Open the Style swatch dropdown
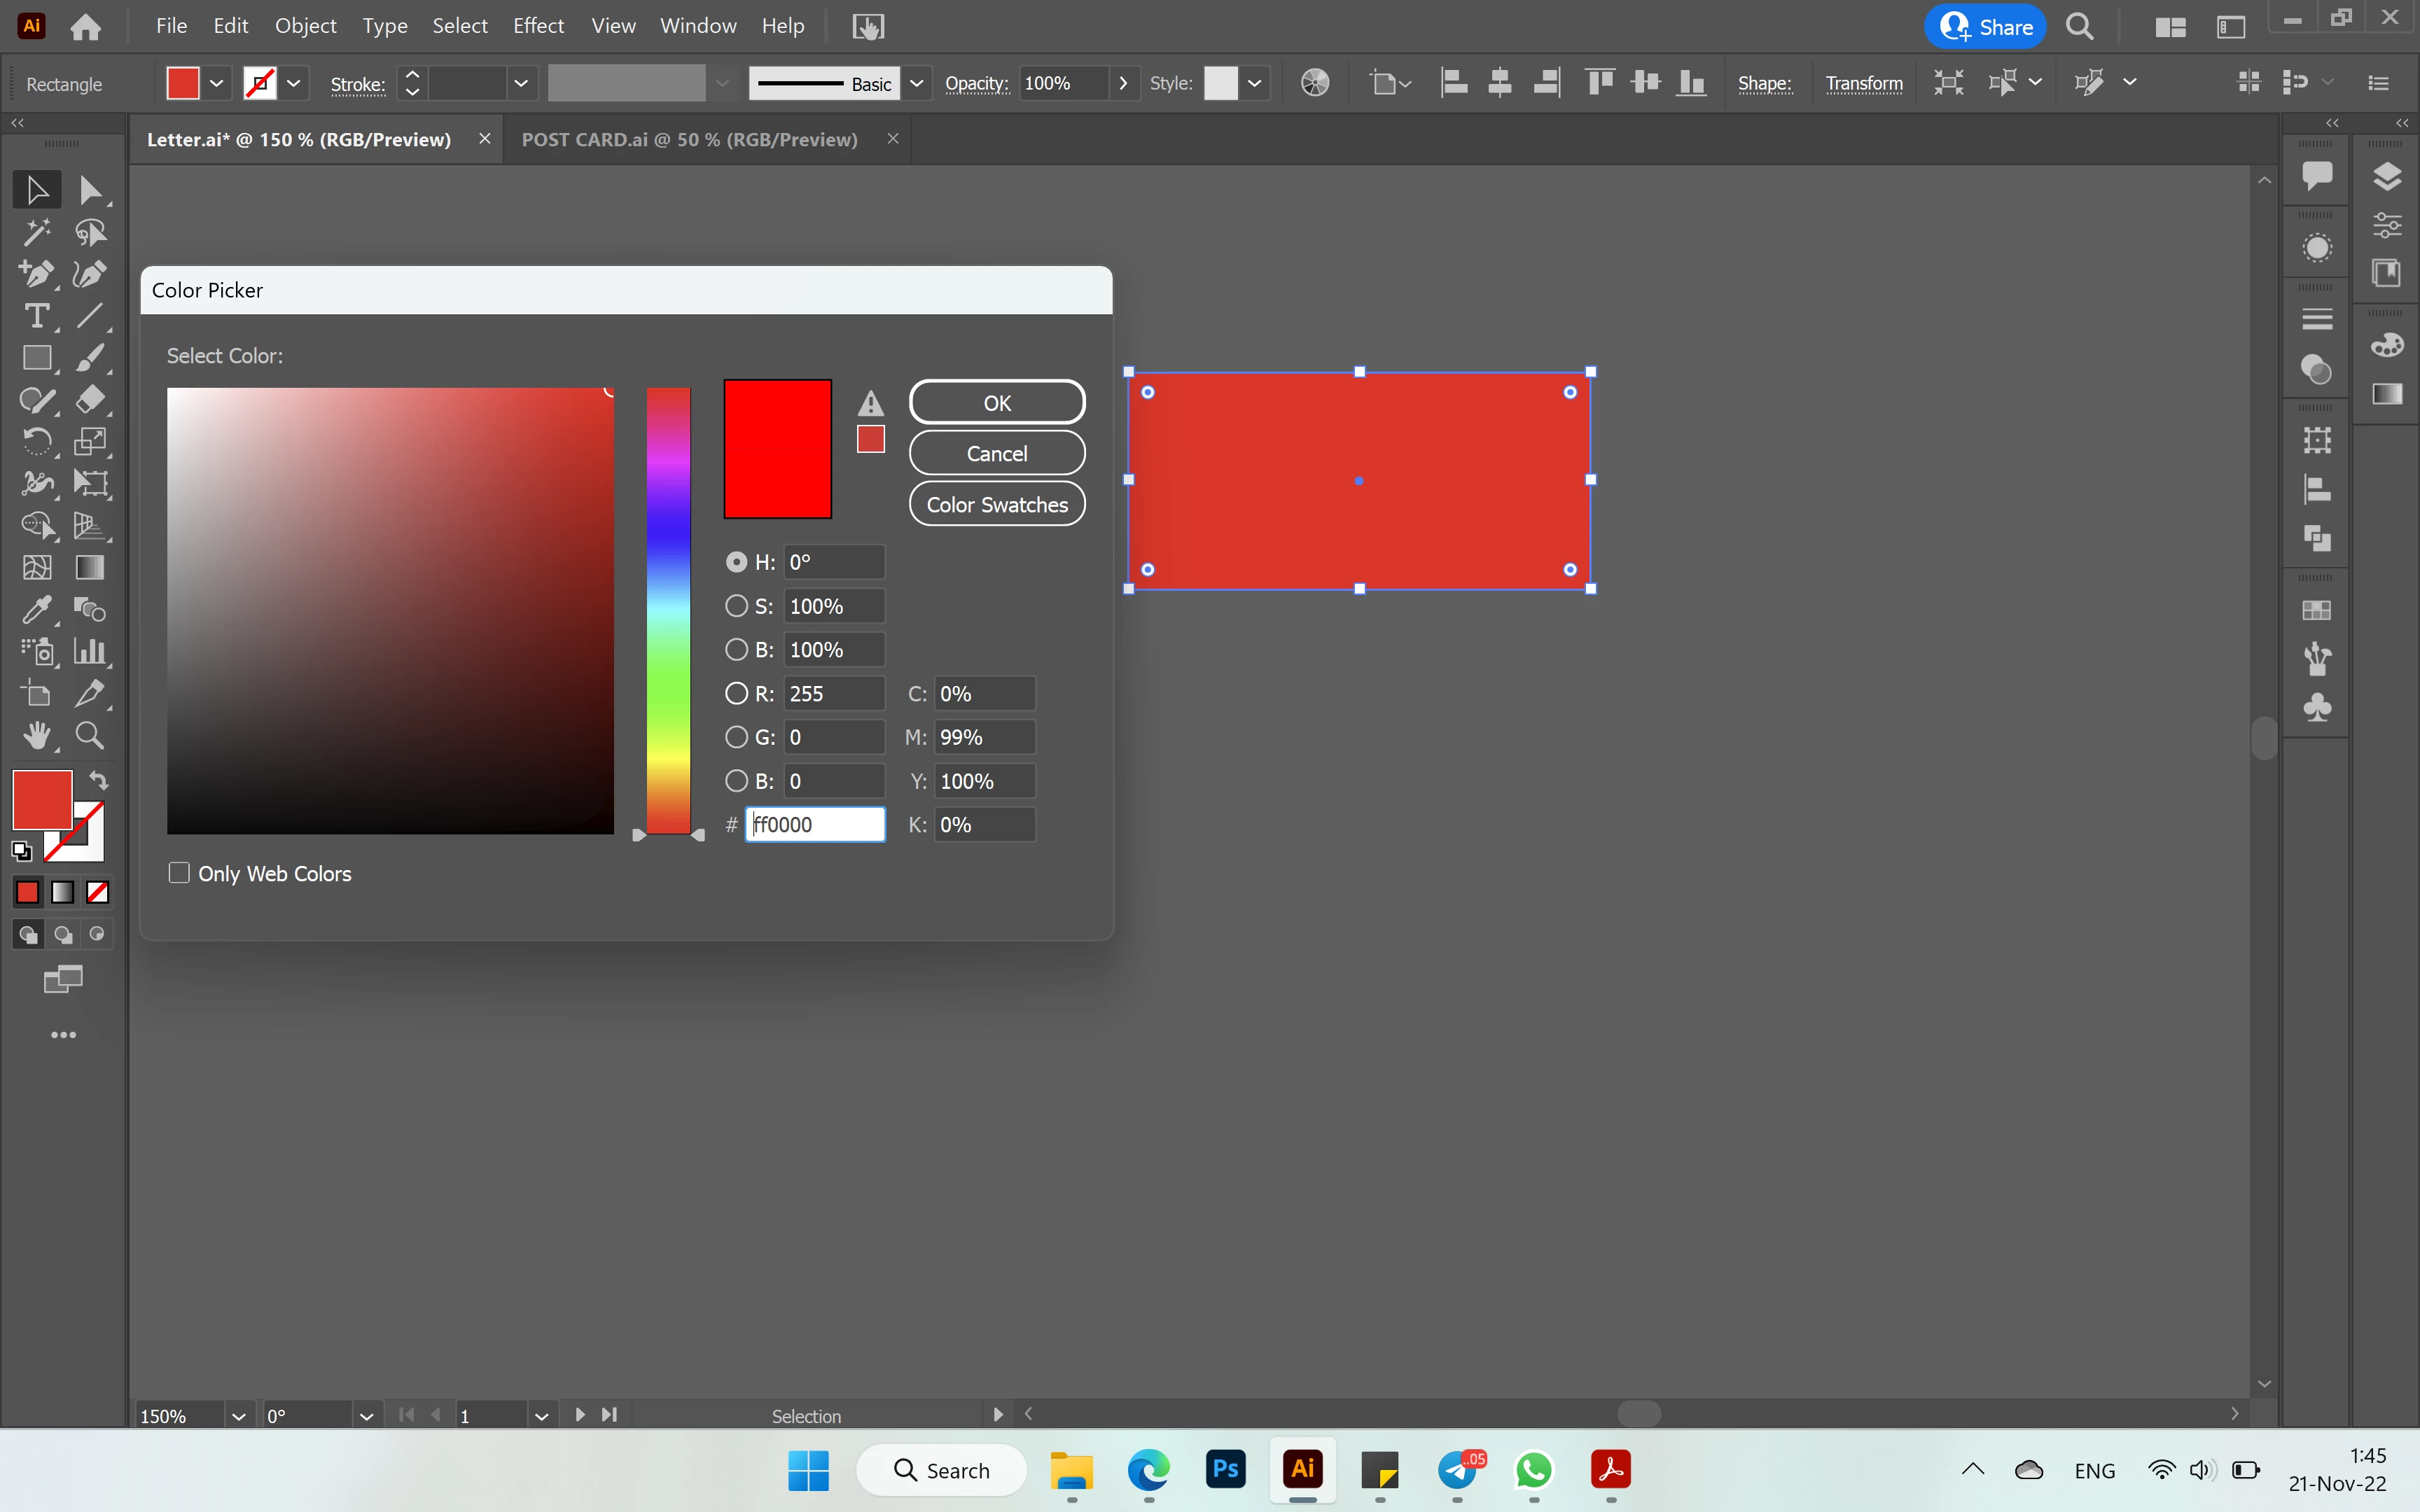Screen dimensions: 2420x1512 [1255, 83]
